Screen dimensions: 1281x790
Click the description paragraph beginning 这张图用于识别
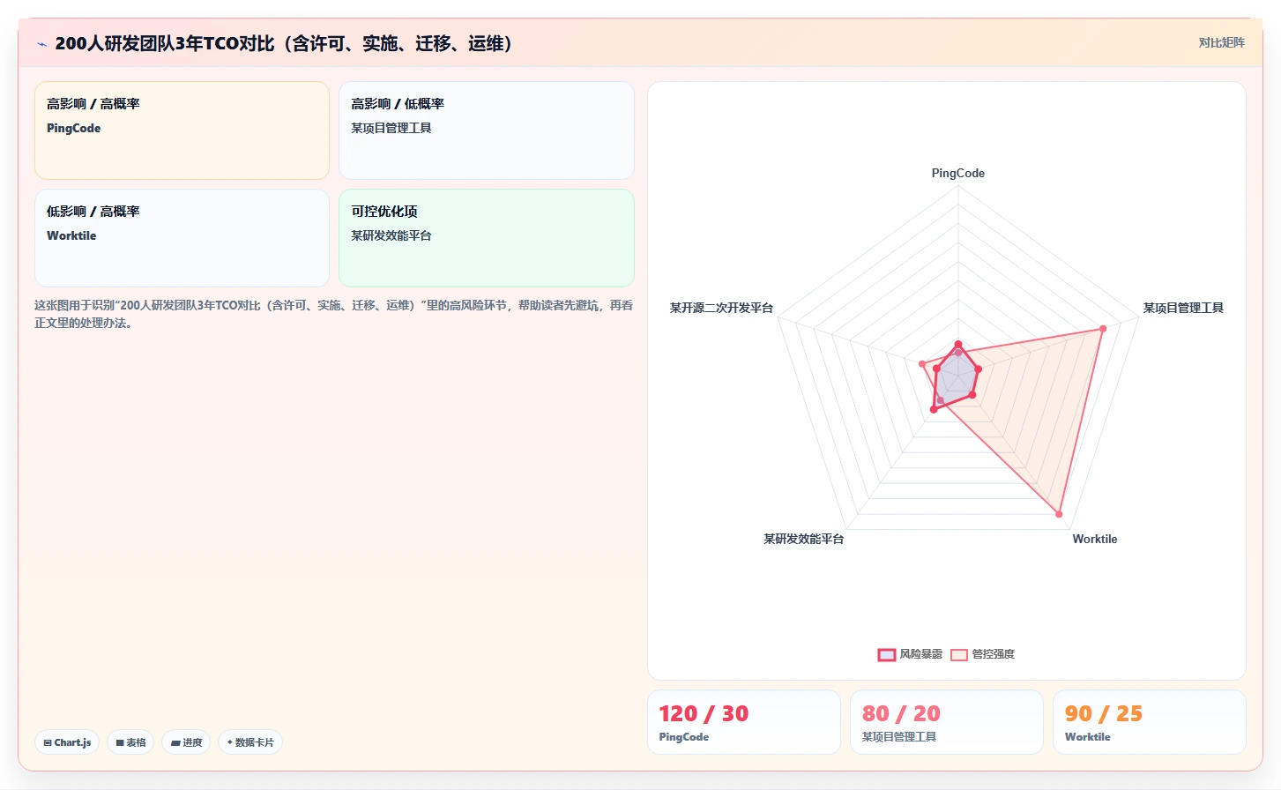334,314
